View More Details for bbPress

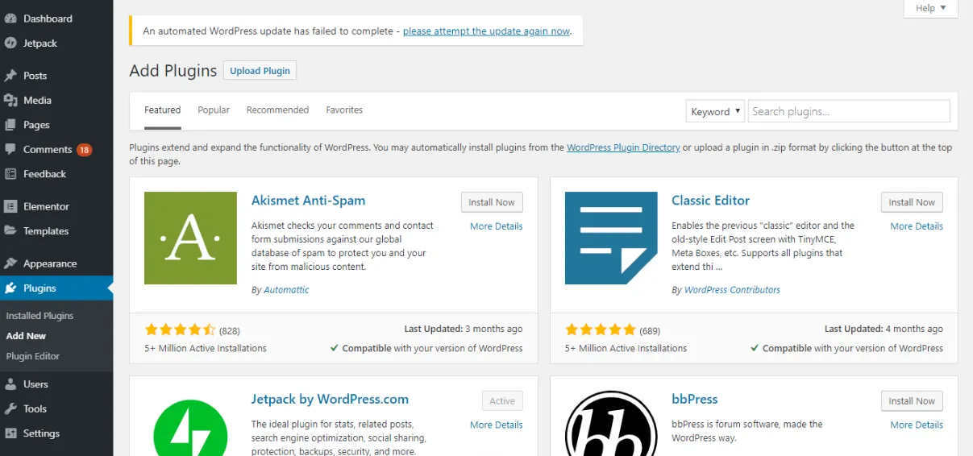point(917,425)
